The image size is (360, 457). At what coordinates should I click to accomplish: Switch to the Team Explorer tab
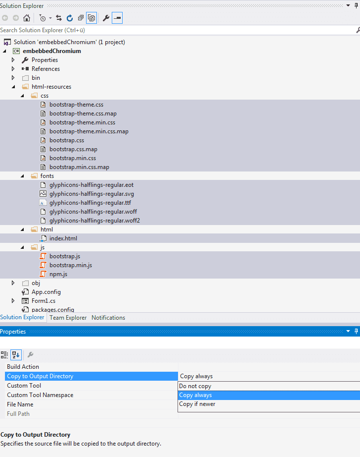pyautogui.click(x=68, y=318)
